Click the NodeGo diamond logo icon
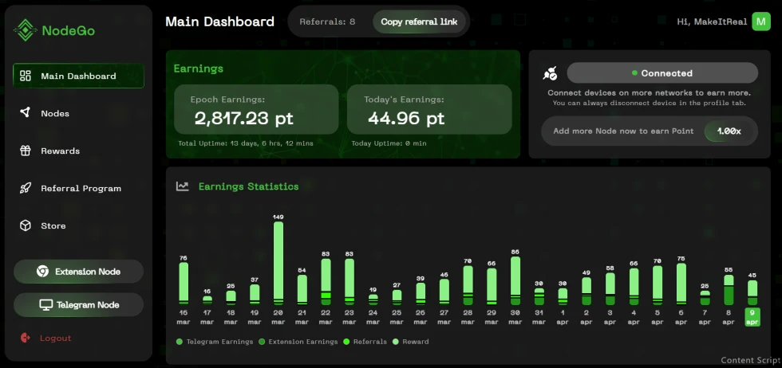The width and height of the screenshot is (782, 368). click(25, 30)
